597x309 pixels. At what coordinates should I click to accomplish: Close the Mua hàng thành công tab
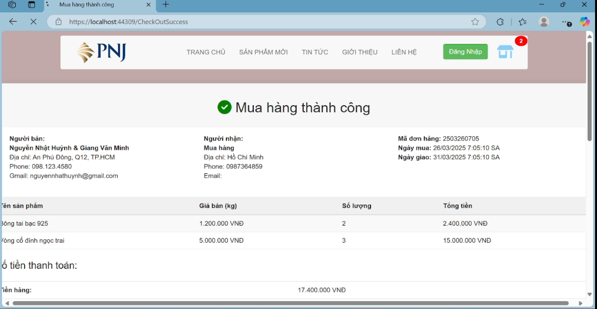tap(148, 5)
